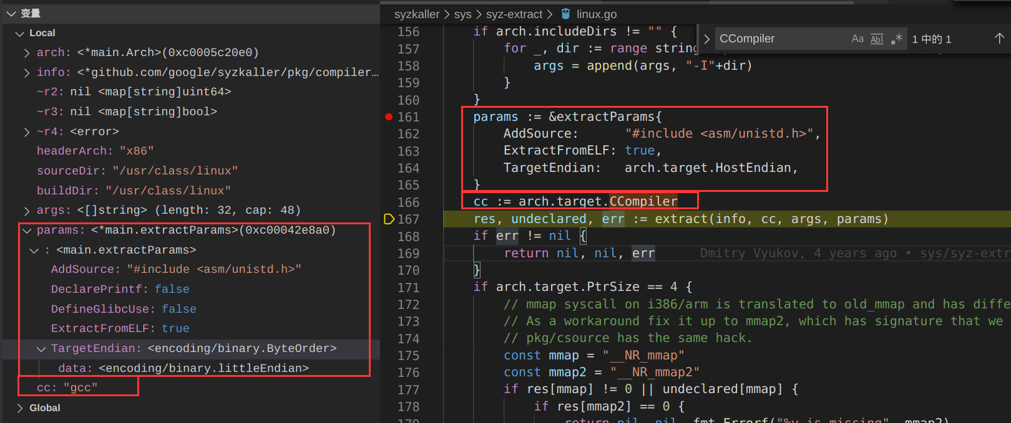
Task: Toggle Match Case in find widget
Action: pos(857,39)
